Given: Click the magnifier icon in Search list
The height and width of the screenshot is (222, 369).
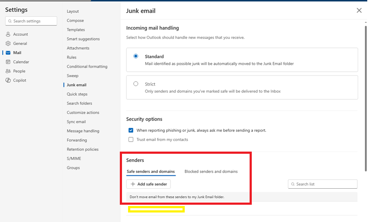Looking at the screenshot, I should pos(293,184).
